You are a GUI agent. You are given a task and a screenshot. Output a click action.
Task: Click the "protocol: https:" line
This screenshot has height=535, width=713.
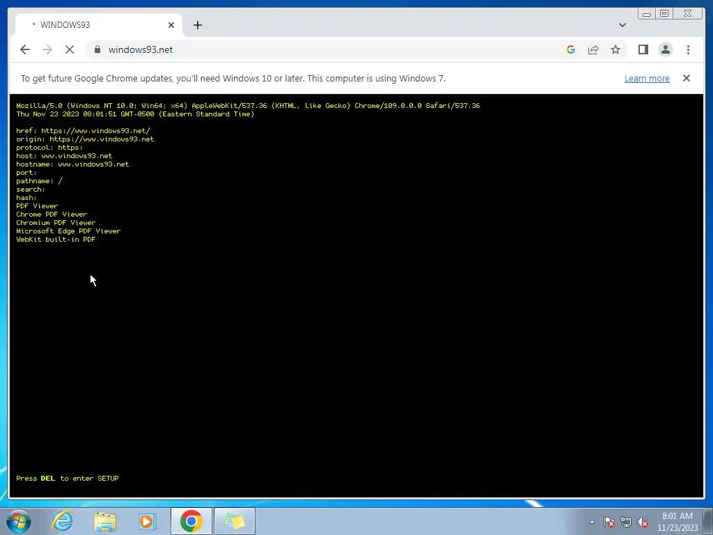pos(49,148)
